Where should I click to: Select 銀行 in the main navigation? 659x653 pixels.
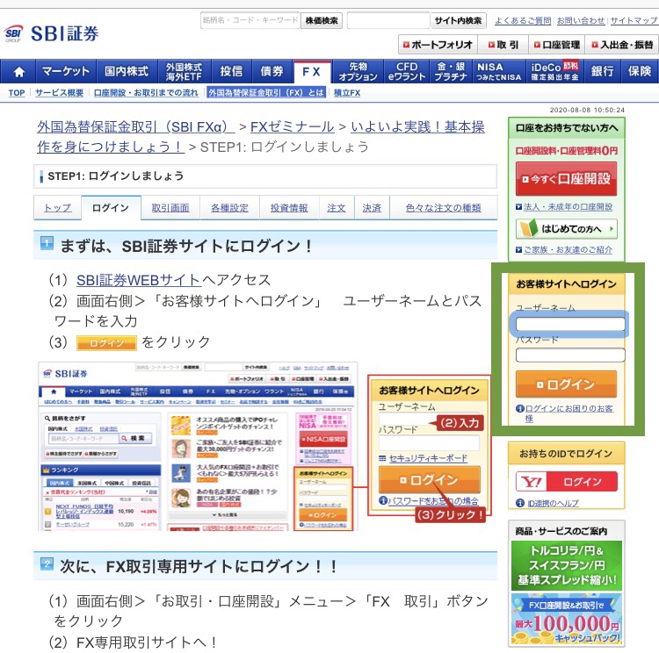(602, 72)
